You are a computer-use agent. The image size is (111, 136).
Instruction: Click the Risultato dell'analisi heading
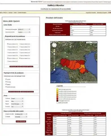pyautogui.click(x=54, y=18)
